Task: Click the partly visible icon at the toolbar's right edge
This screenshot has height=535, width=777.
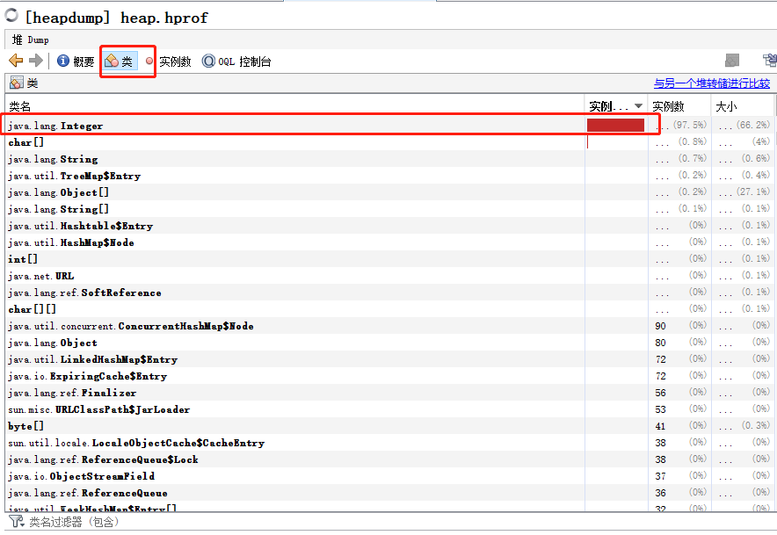Action: click(x=770, y=61)
